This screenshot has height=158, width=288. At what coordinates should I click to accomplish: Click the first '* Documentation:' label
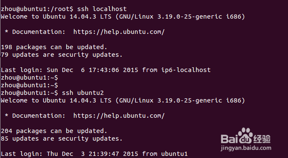[x=35, y=32]
